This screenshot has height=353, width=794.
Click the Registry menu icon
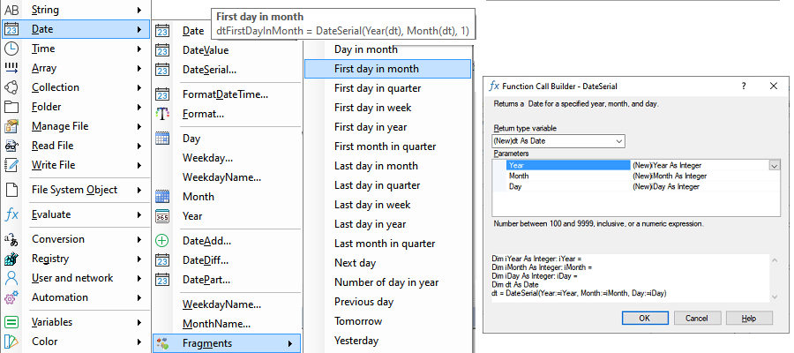point(11,259)
